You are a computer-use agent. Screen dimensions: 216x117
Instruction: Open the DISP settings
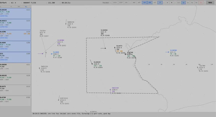tap(121, 3)
